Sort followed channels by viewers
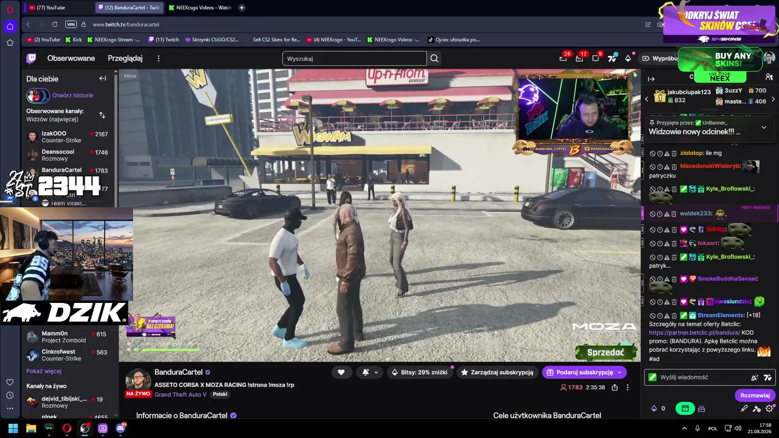The height and width of the screenshot is (438, 779). click(102, 115)
